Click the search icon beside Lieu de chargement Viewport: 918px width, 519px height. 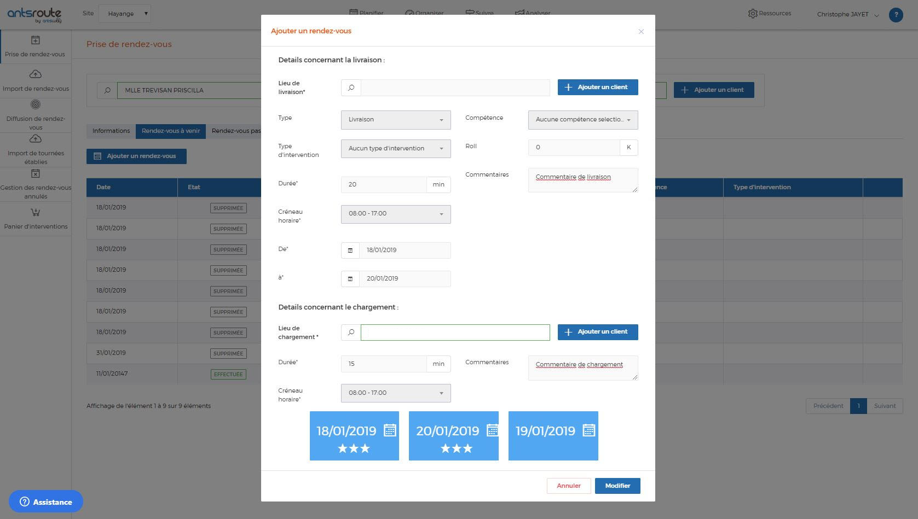click(x=351, y=333)
